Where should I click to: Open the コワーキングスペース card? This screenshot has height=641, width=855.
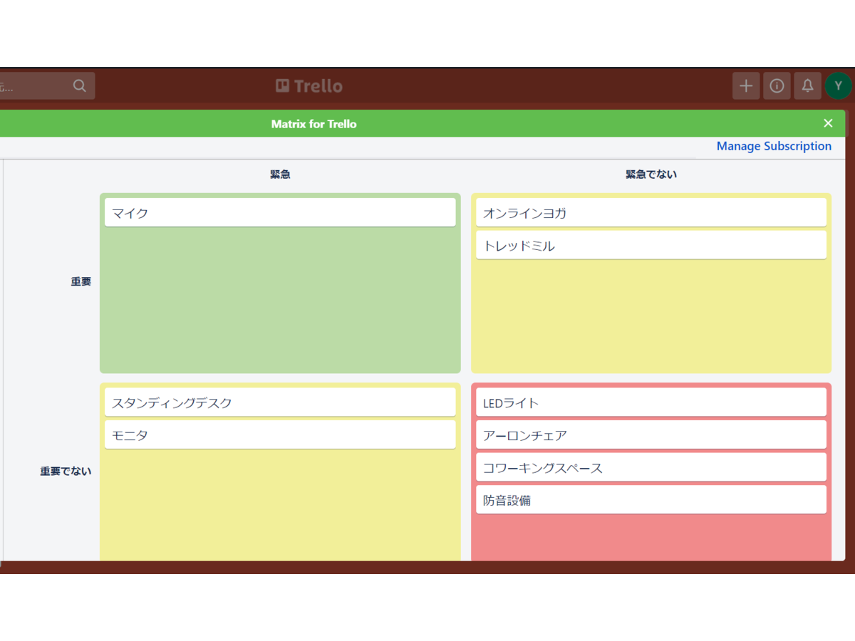[651, 467]
